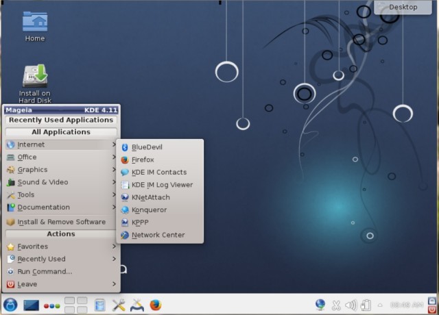Open the Home folder desktop icon
The height and width of the screenshot is (315, 439).
pos(35,27)
